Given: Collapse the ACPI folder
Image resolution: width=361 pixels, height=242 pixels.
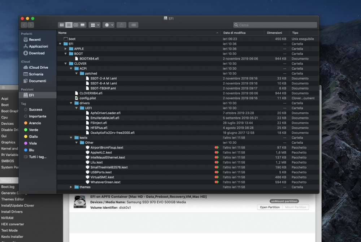Looking at the screenshot, I should [x=71, y=68].
